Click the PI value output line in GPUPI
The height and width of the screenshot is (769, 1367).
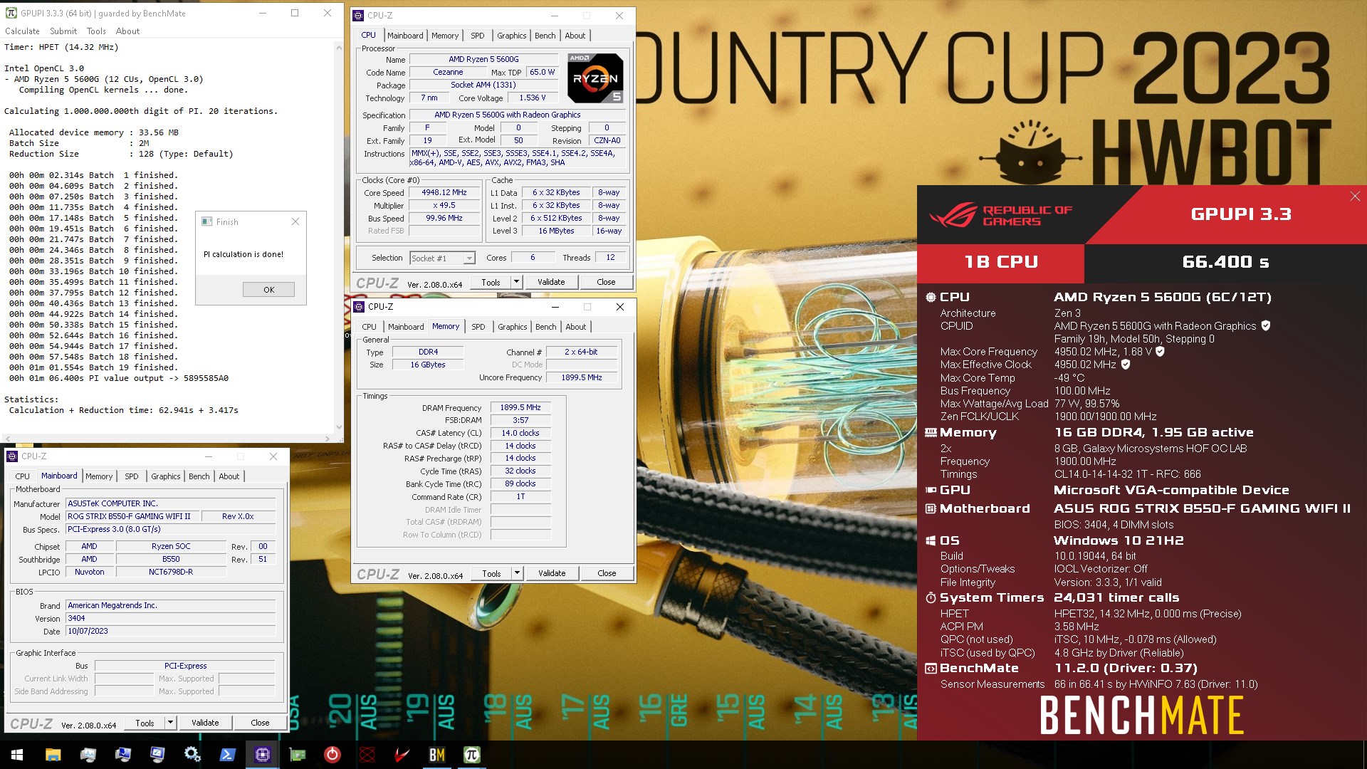click(x=119, y=378)
